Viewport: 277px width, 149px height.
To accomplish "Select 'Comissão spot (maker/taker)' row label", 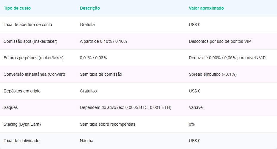I will (30, 41).
